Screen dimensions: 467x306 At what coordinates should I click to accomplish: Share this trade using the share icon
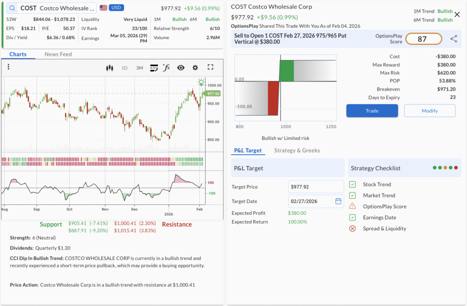[x=453, y=39]
